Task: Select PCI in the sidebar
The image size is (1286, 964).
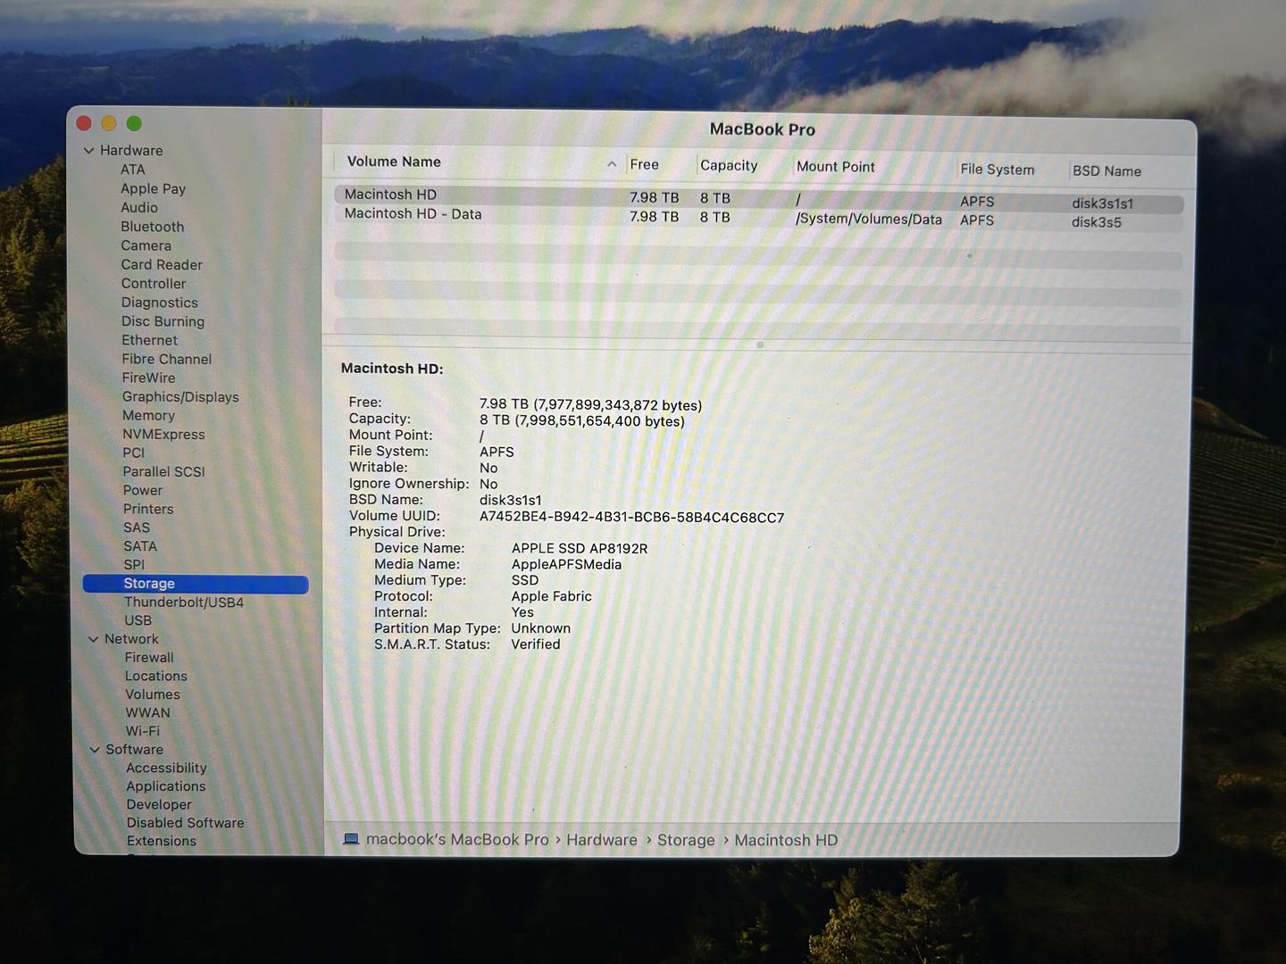Action: pyautogui.click(x=134, y=453)
